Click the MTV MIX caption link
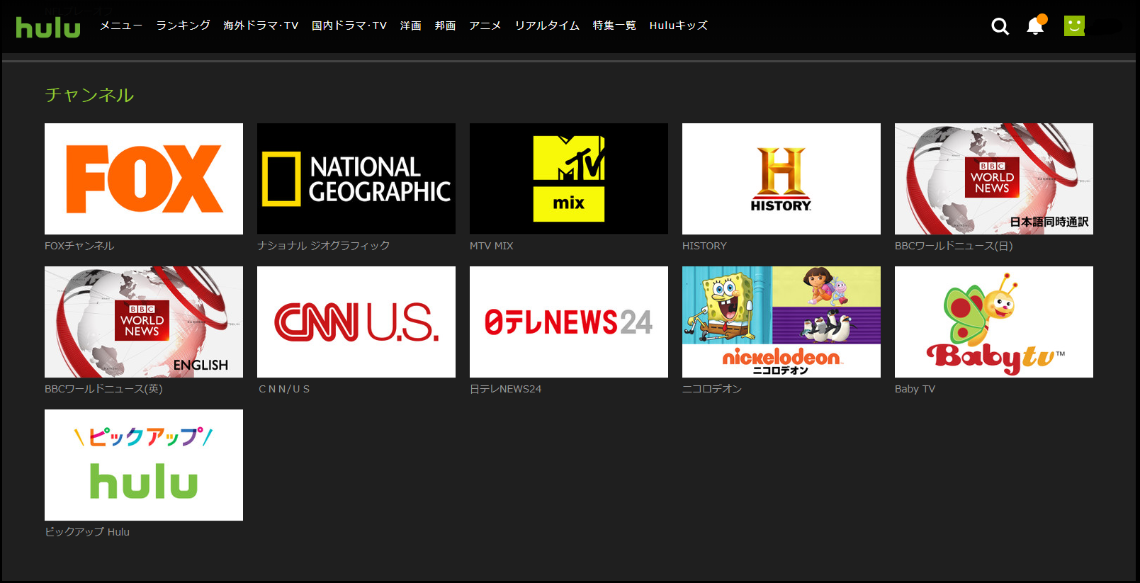The width and height of the screenshot is (1140, 583). click(x=492, y=246)
